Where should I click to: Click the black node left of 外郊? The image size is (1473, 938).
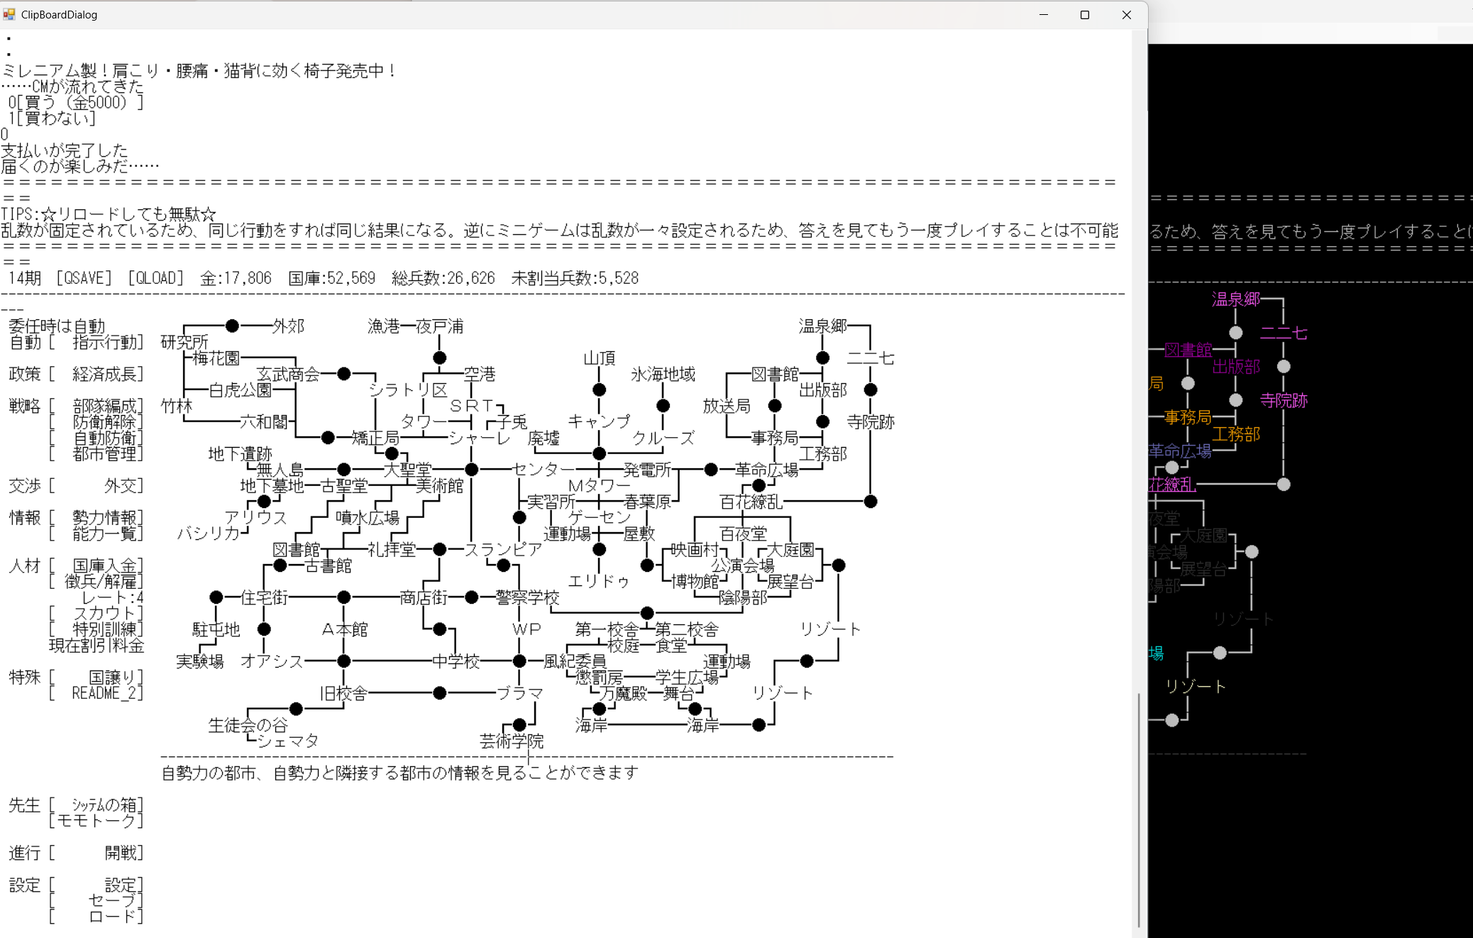pyautogui.click(x=232, y=326)
